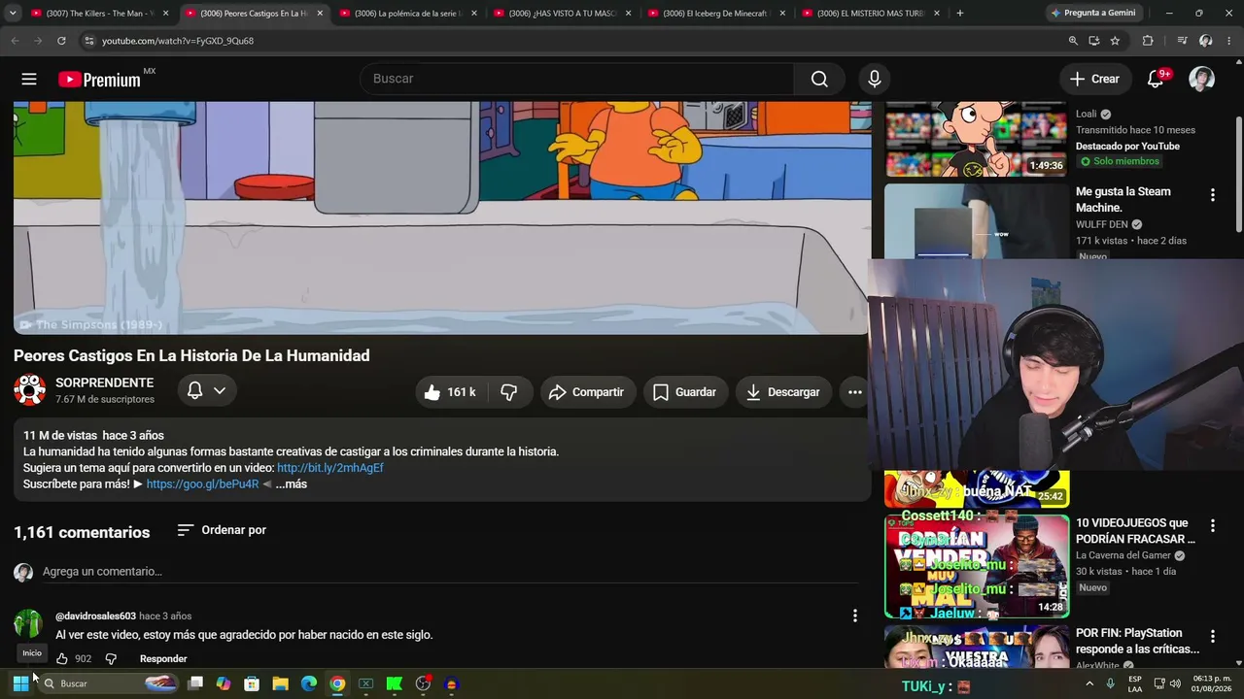Go back in Chrome browser history
The image size is (1244, 699).
[x=15, y=41]
